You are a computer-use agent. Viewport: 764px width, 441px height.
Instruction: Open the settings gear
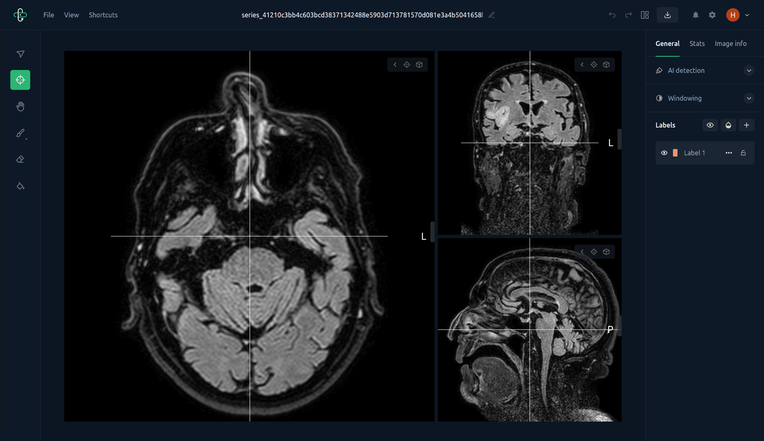712,15
